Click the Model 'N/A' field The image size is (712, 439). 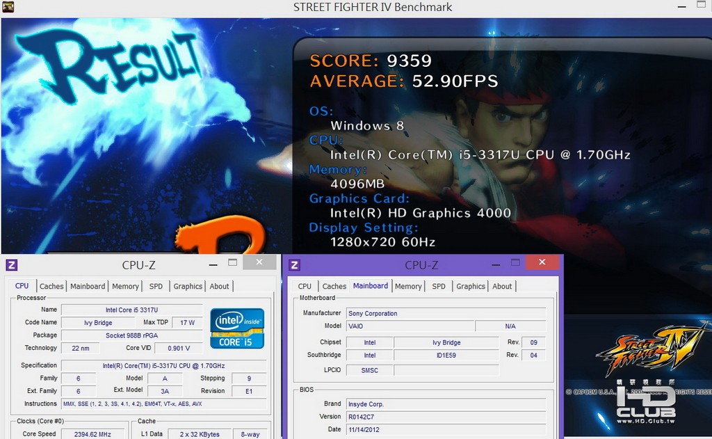[x=510, y=326]
